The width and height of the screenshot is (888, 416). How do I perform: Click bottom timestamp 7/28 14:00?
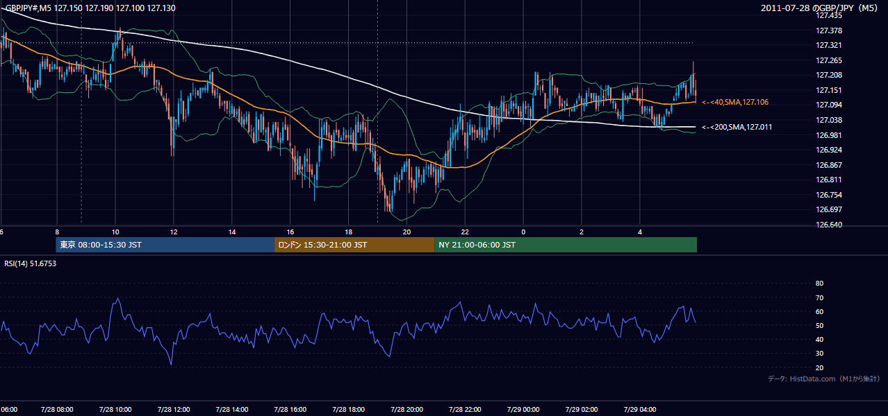232,409
